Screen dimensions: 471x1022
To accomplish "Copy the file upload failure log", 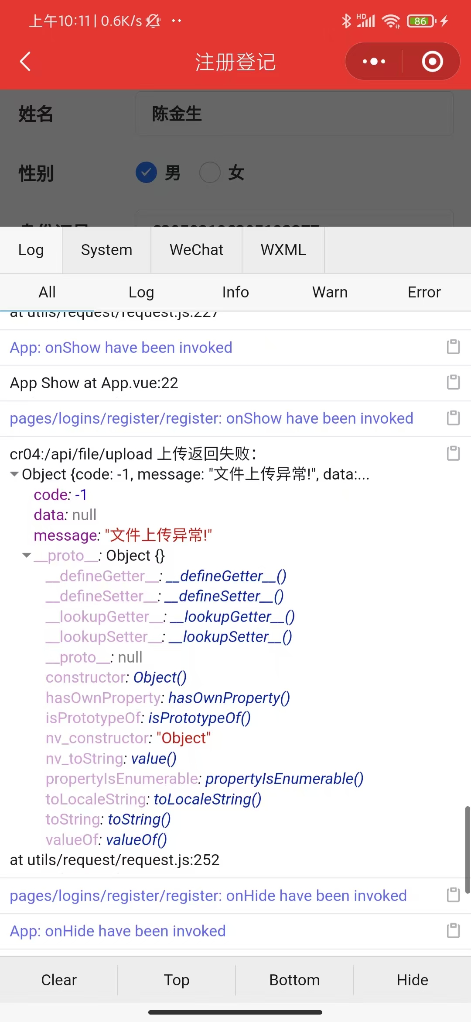I will tap(453, 453).
